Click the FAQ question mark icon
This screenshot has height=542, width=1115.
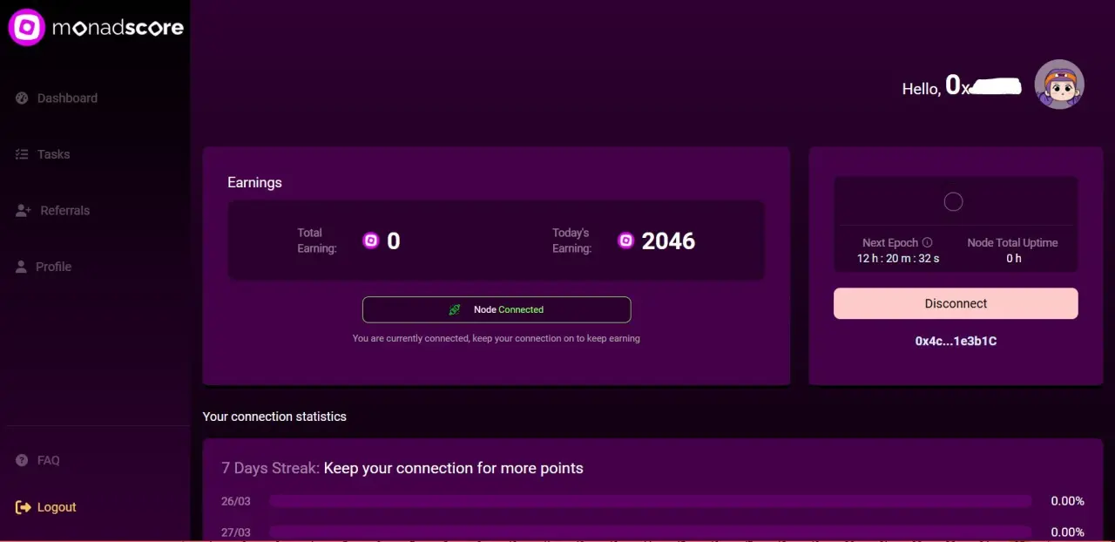(x=22, y=460)
